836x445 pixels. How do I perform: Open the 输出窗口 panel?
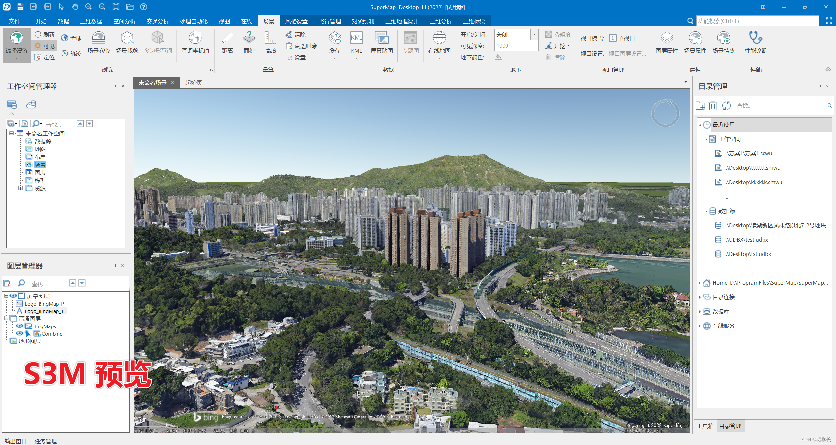(x=15, y=441)
